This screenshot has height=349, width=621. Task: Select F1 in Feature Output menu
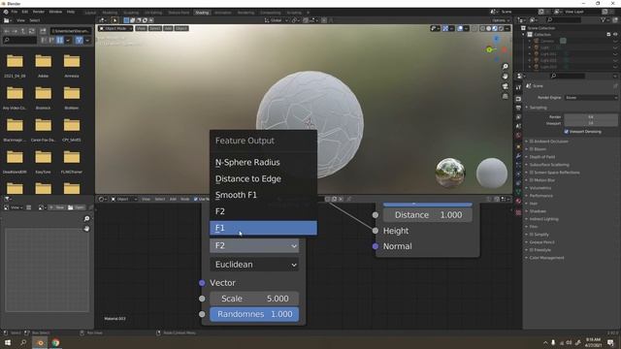263,228
